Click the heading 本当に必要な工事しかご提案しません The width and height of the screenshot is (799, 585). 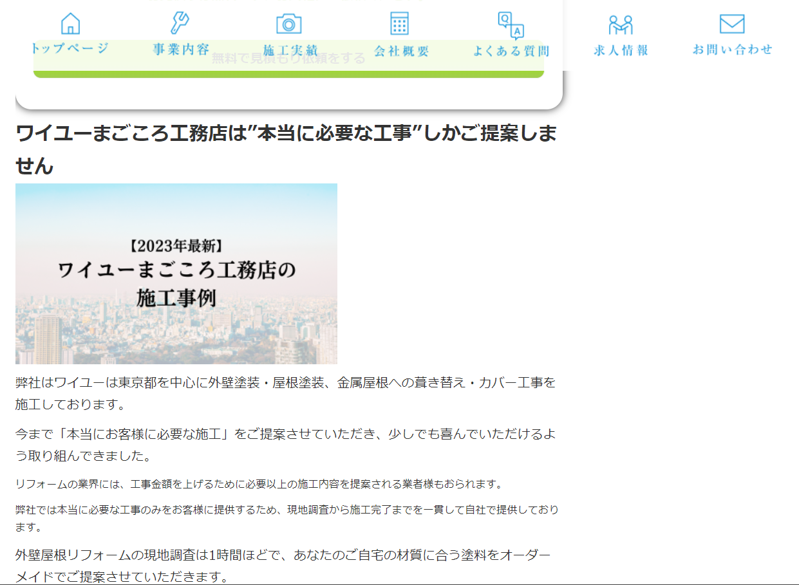[x=286, y=149]
